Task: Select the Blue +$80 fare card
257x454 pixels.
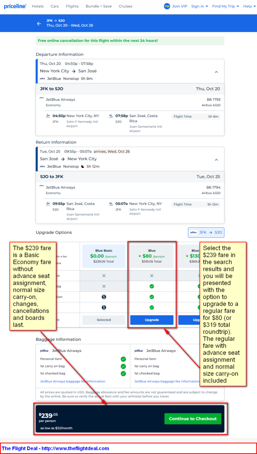Action: [x=152, y=256]
